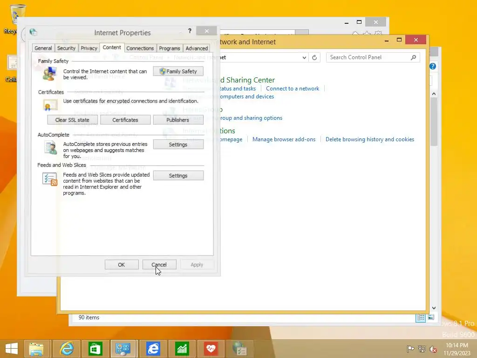Open the Windows Store taskbar icon
This screenshot has width=477, height=358.
point(95,349)
